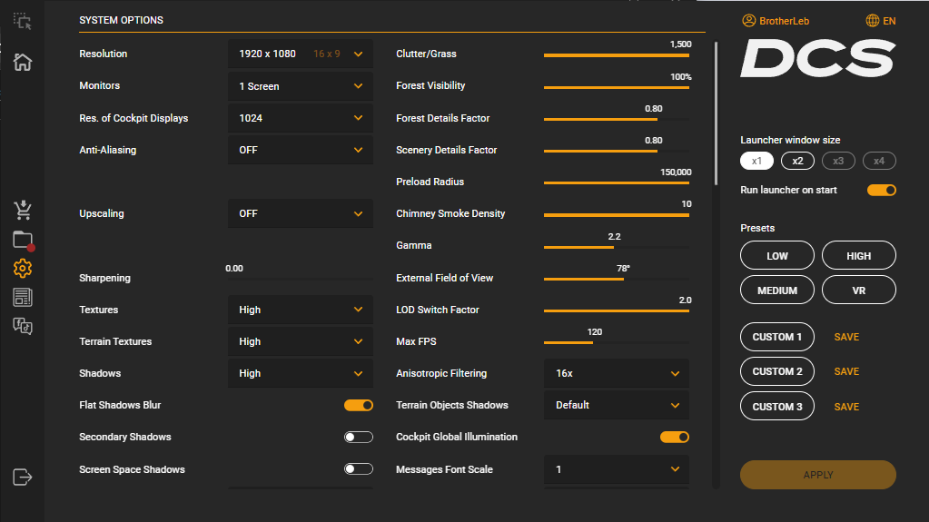Open the chat forum icon in sidebar

click(x=23, y=326)
